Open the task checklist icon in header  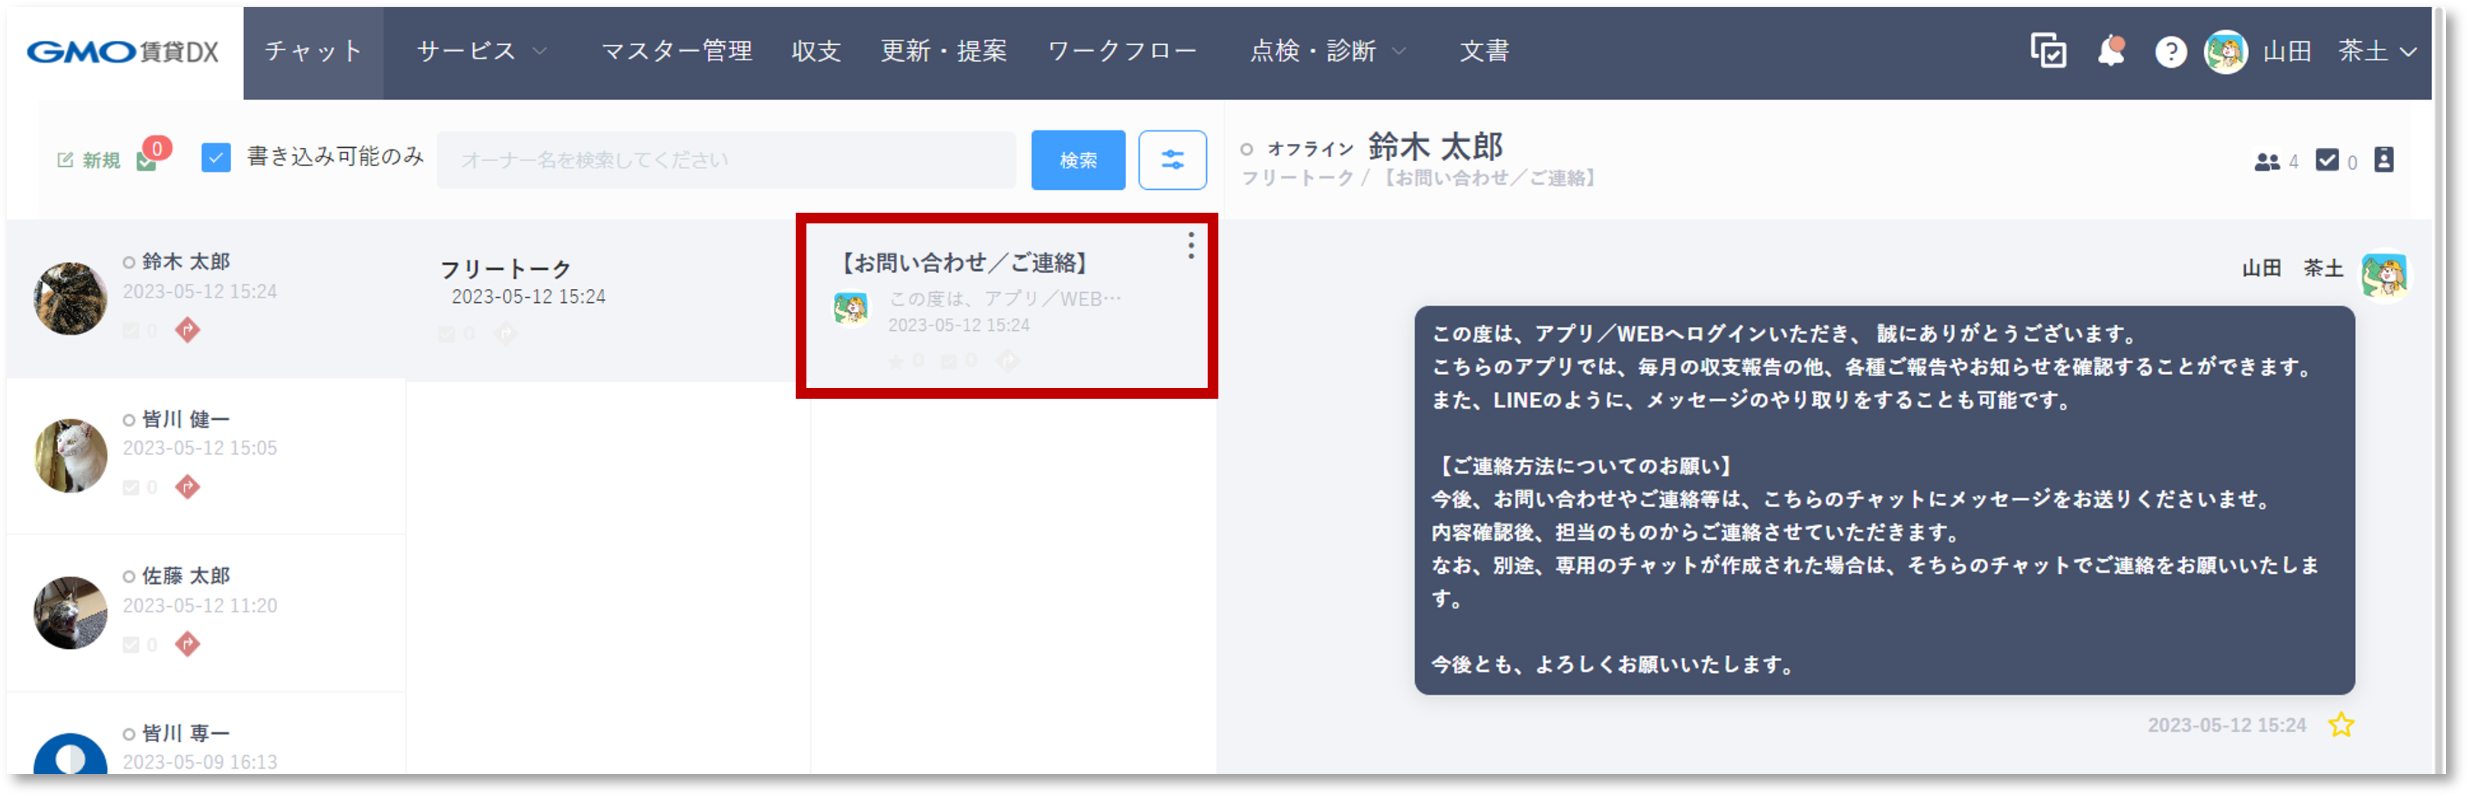pos(2048,51)
